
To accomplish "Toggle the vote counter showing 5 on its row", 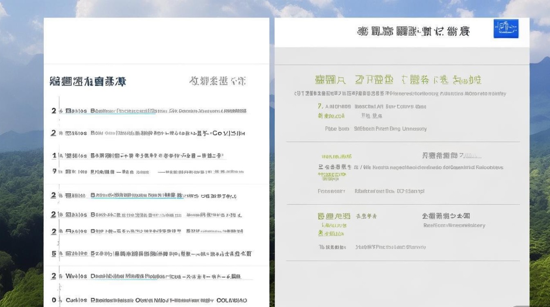I will tap(53, 254).
